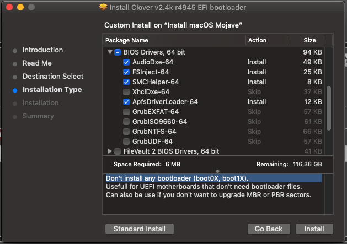Viewport: 347px width, 244px height.
Task: Uncheck the FSInject-64 checkbox
Action: click(126, 72)
